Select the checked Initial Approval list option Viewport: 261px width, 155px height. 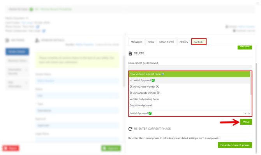click(142, 81)
